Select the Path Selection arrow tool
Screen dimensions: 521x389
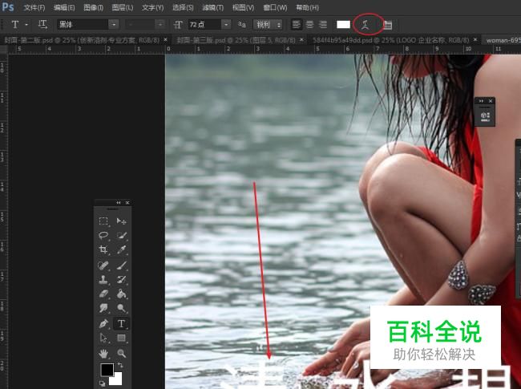coord(103,338)
